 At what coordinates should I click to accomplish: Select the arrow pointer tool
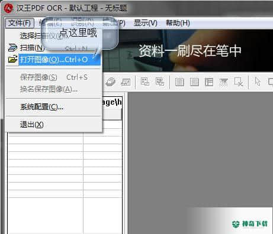point(258,82)
